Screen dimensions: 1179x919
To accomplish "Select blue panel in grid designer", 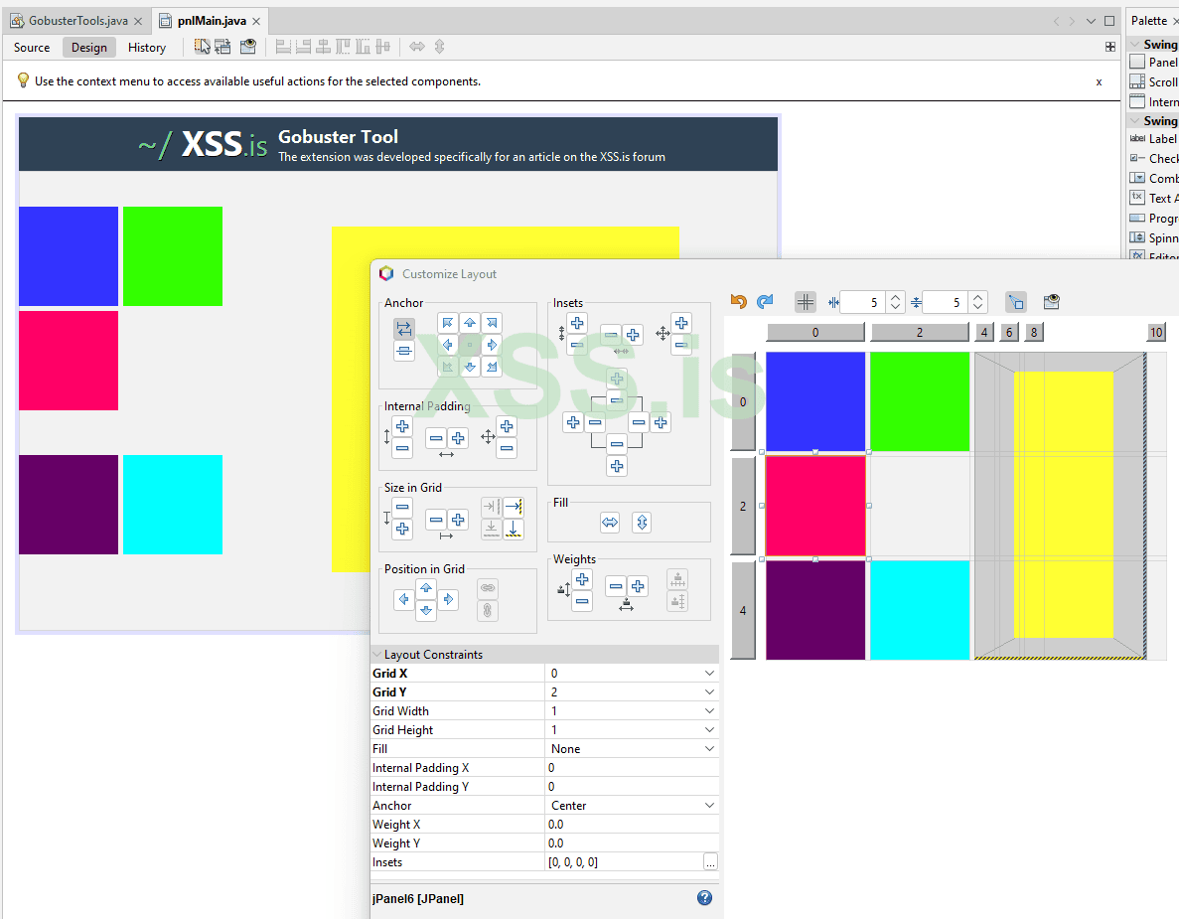I will 815,401.
